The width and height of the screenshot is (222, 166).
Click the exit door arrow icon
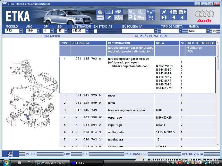coord(164,18)
